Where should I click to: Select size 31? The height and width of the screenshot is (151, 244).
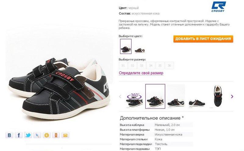pos(123,66)
